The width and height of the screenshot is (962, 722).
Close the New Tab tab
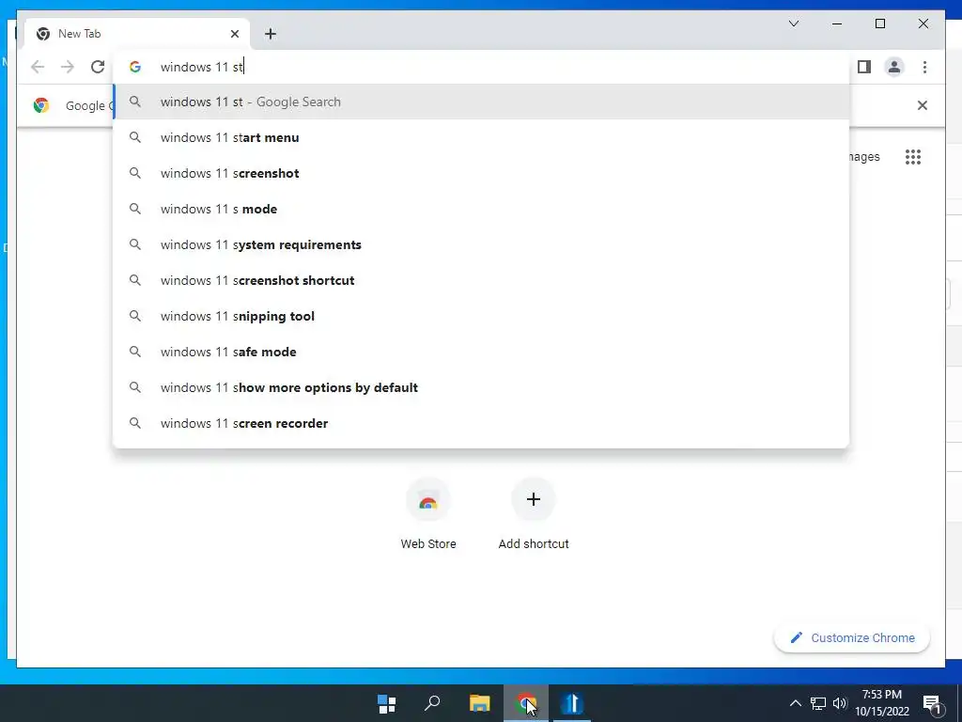coord(234,34)
